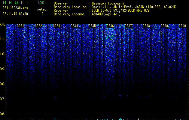Click the 0234 time marker

point(74,26)
